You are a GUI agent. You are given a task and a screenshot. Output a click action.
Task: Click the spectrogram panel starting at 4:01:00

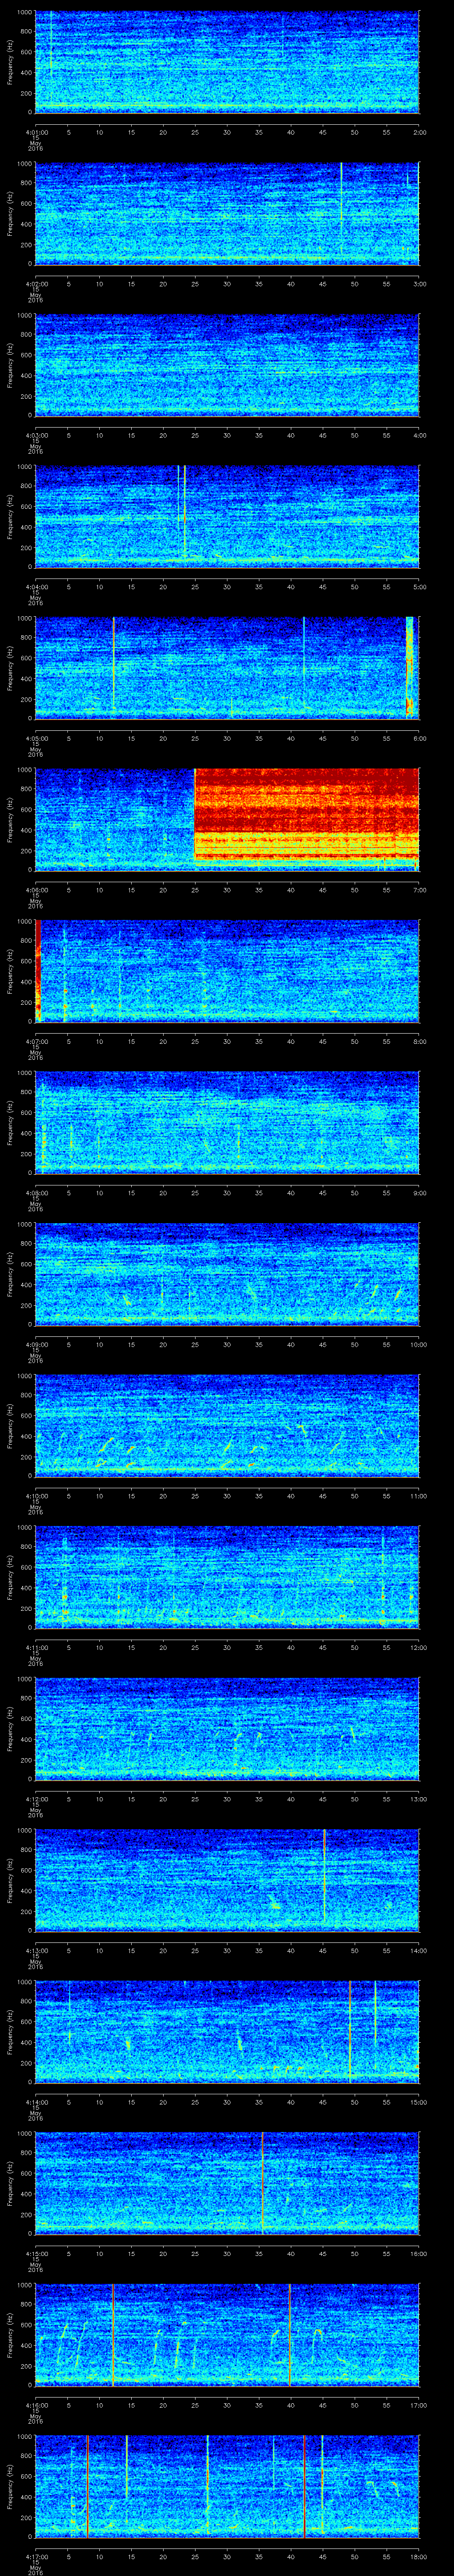[x=227, y=62]
